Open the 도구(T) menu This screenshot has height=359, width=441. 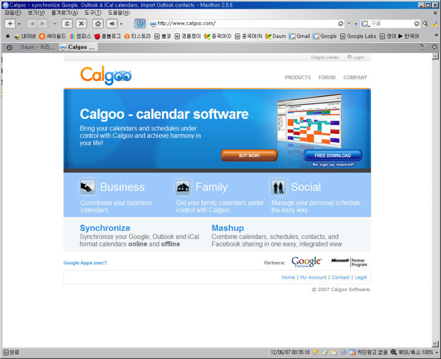point(93,13)
